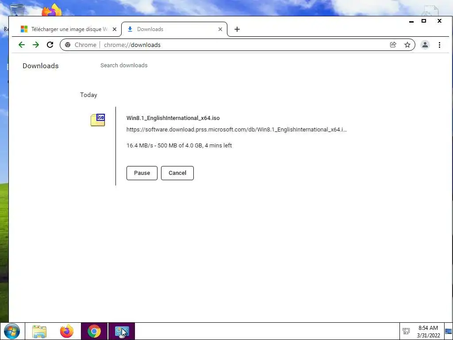Click the download progress status text

point(179,145)
